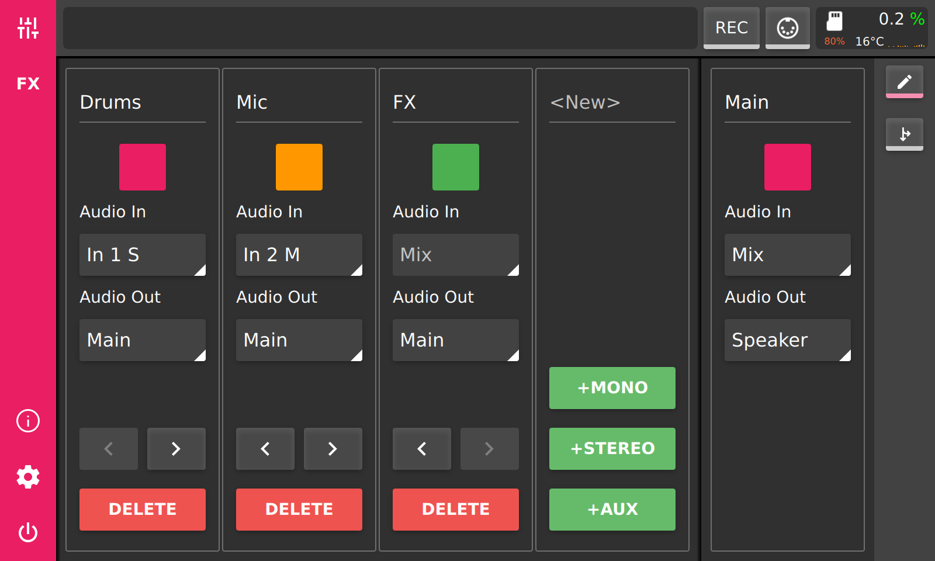935x561 pixels.
Task: Toggle edit mode with pencil icon
Action: pos(905,82)
